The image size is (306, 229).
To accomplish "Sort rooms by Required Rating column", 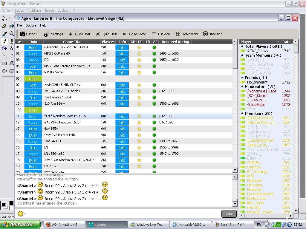I will click(175, 42).
